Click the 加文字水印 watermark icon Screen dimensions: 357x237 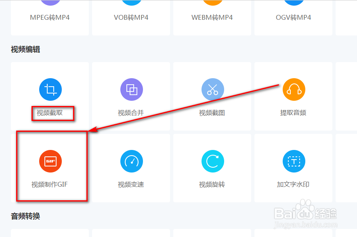click(x=294, y=161)
